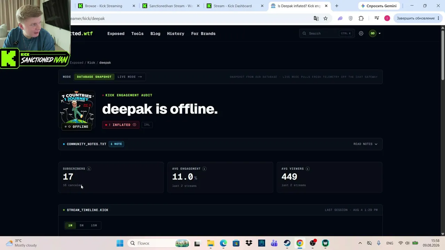This screenshot has height=250, width=445.
Task: Open the For Brands page
Action: 203,34
